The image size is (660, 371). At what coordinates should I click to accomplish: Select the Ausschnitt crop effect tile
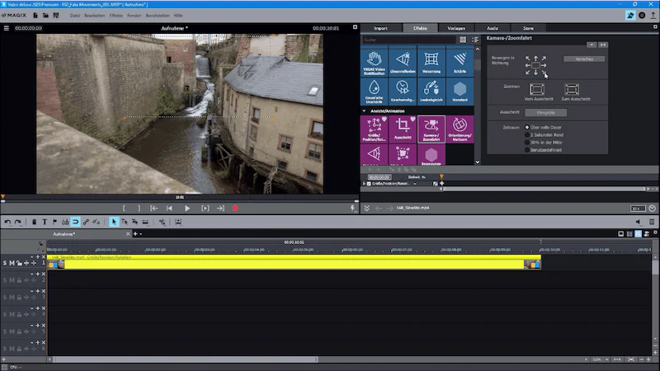point(403,129)
